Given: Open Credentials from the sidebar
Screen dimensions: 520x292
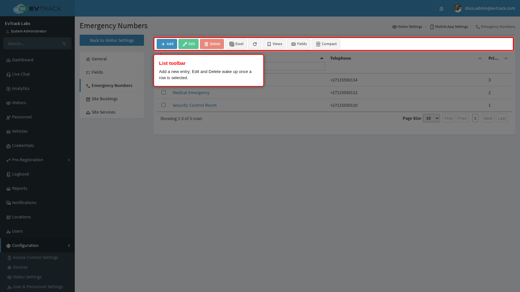Looking at the screenshot, I should pos(37,146).
